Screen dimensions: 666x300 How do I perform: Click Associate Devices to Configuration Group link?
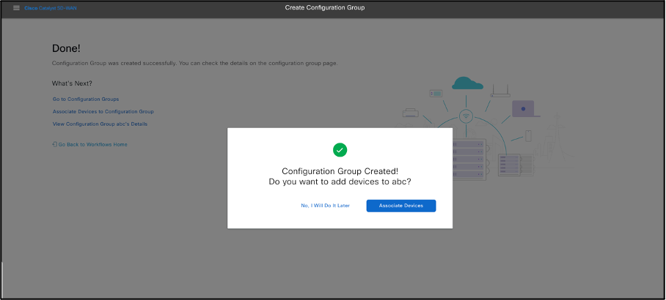(x=103, y=111)
